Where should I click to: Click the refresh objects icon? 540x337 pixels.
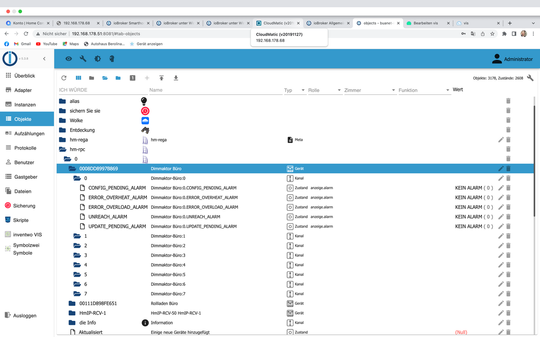(64, 78)
